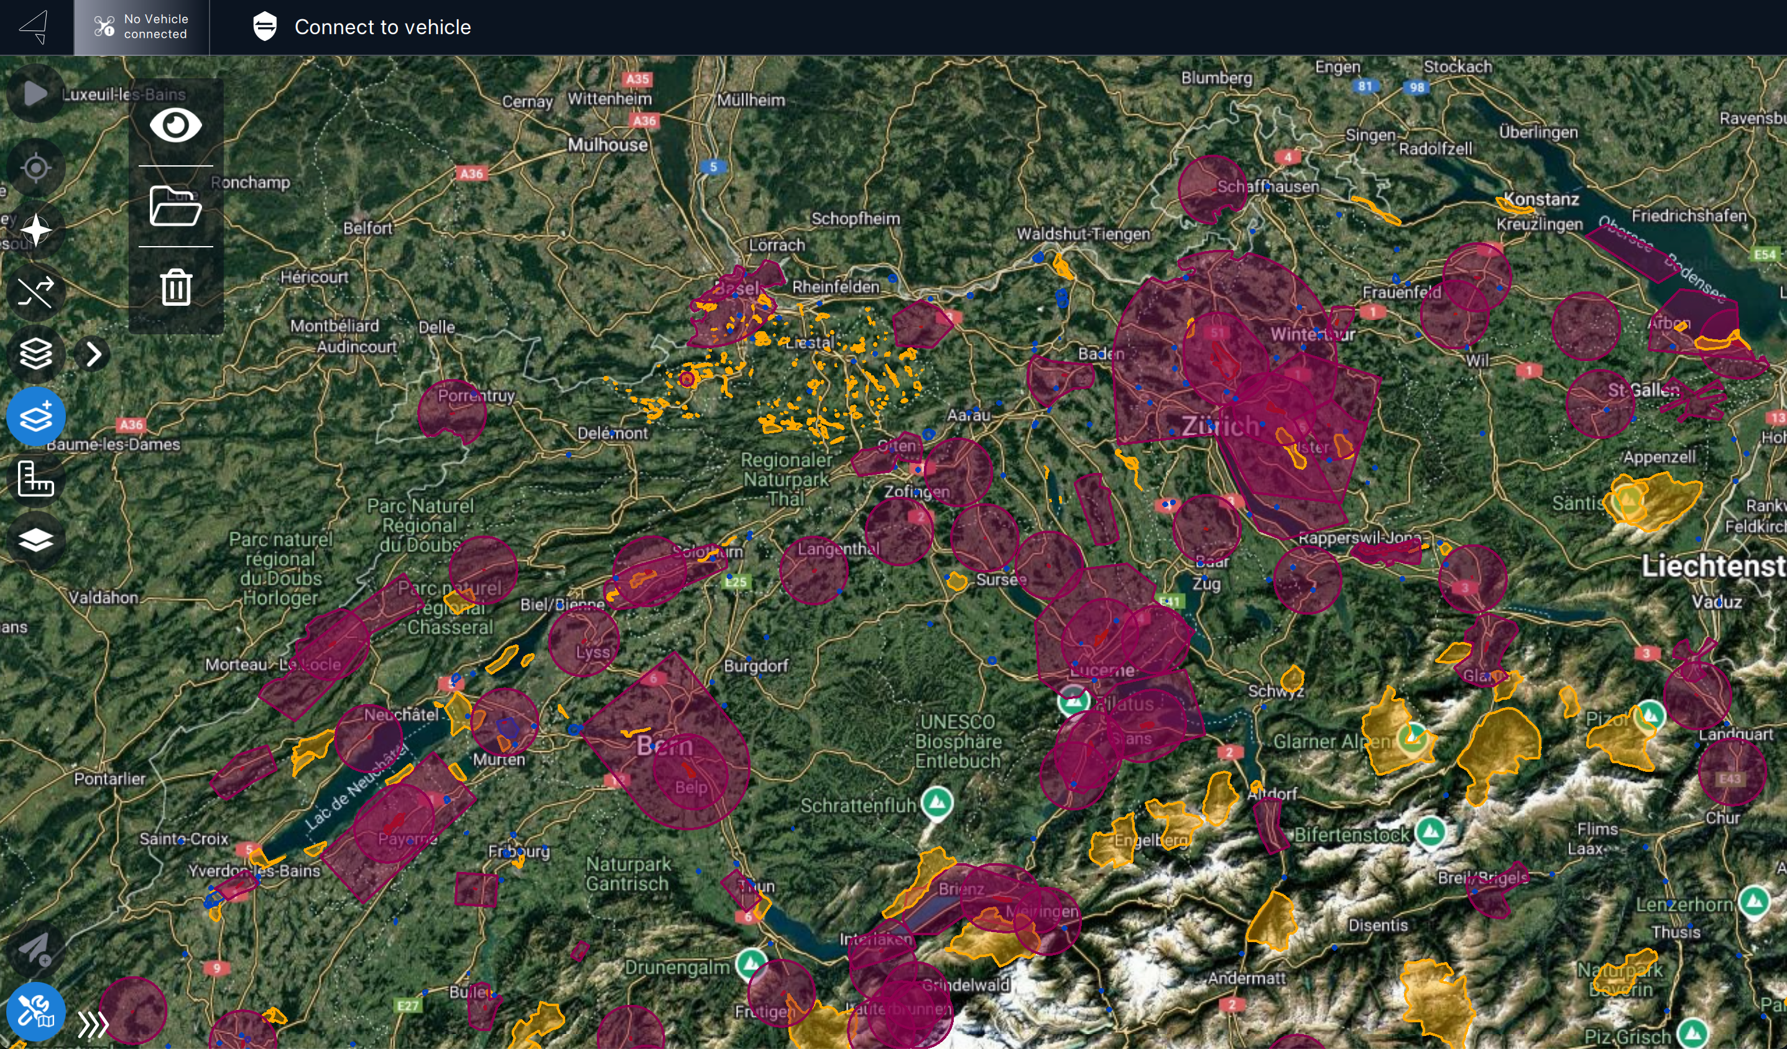This screenshot has width=1787, height=1049.
Task: Toggle the crossed route arrows icon
Action: point(35,292)
